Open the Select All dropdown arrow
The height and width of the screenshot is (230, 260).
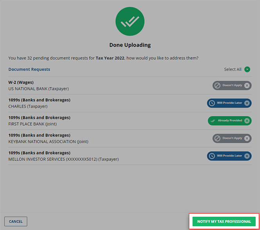(x=247, y=70)
